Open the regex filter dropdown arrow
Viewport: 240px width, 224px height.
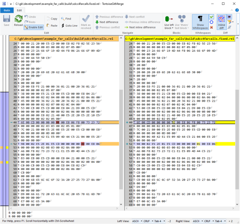(233, 22)
